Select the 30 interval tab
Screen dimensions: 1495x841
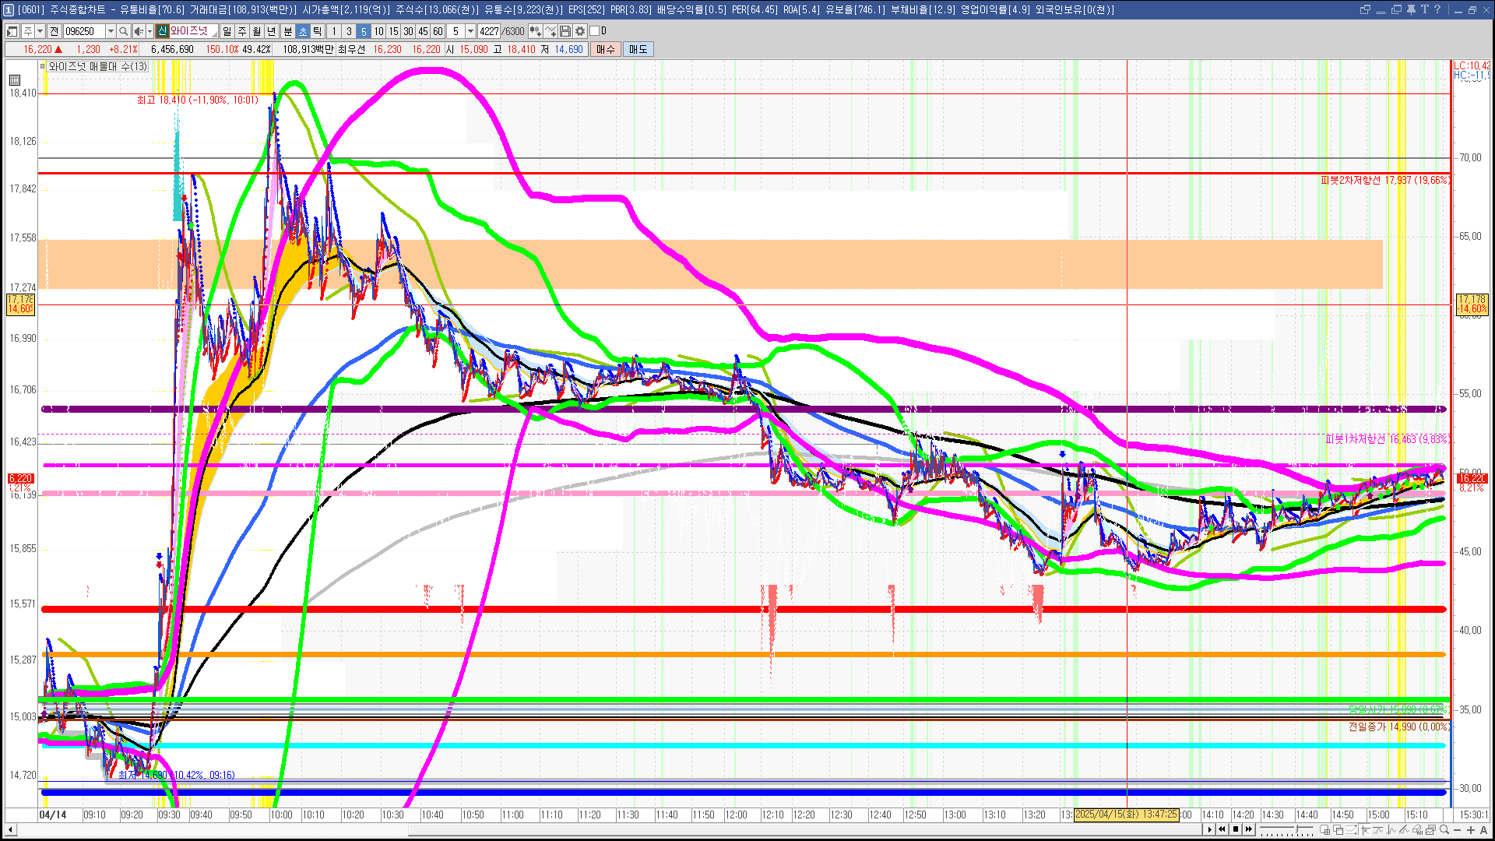click(x=408, y=31)
